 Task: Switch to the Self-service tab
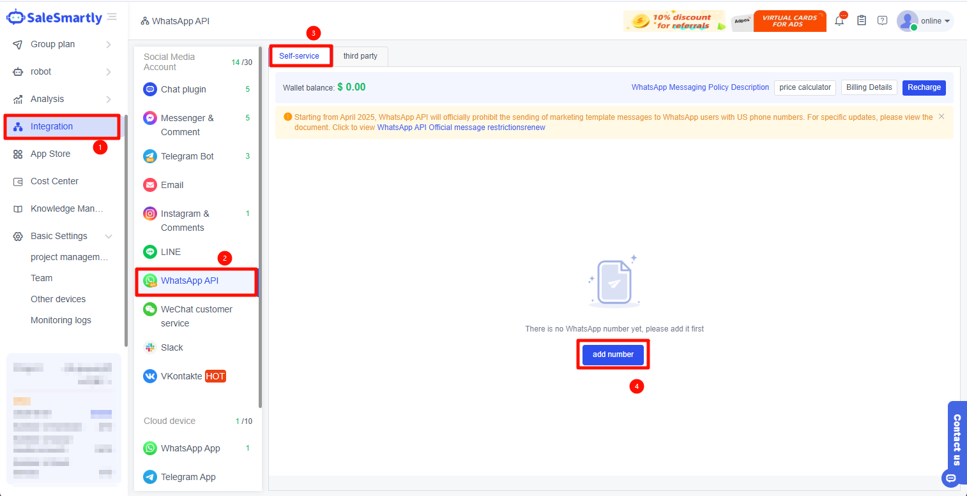300,56
